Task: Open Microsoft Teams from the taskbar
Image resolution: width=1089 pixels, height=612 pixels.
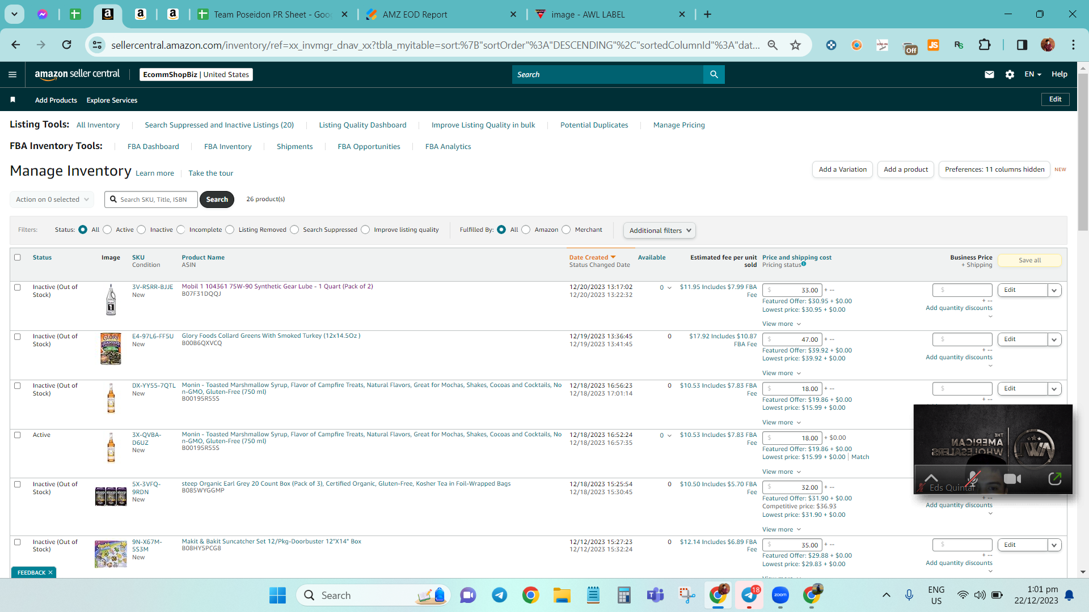Action: [x=655, y=595]
